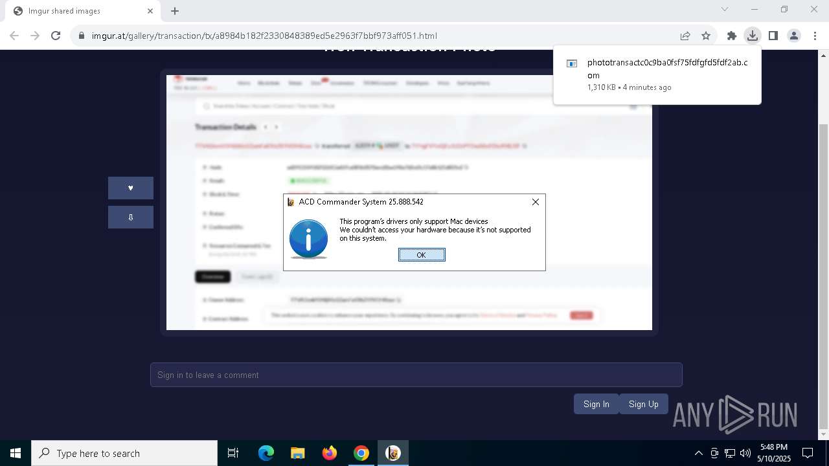Open File Explorer from taskbar
829x466 pixels.
click(297, 453)
